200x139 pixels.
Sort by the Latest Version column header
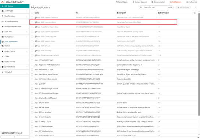[164, 13]
